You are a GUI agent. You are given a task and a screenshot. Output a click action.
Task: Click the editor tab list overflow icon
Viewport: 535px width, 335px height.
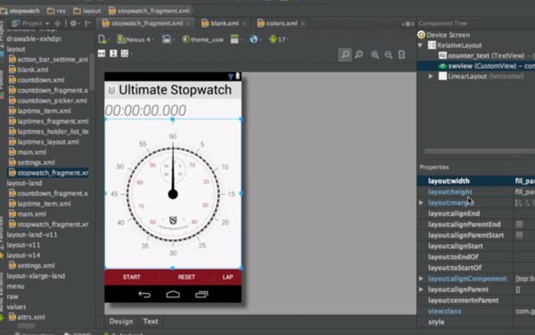point(407,24)
